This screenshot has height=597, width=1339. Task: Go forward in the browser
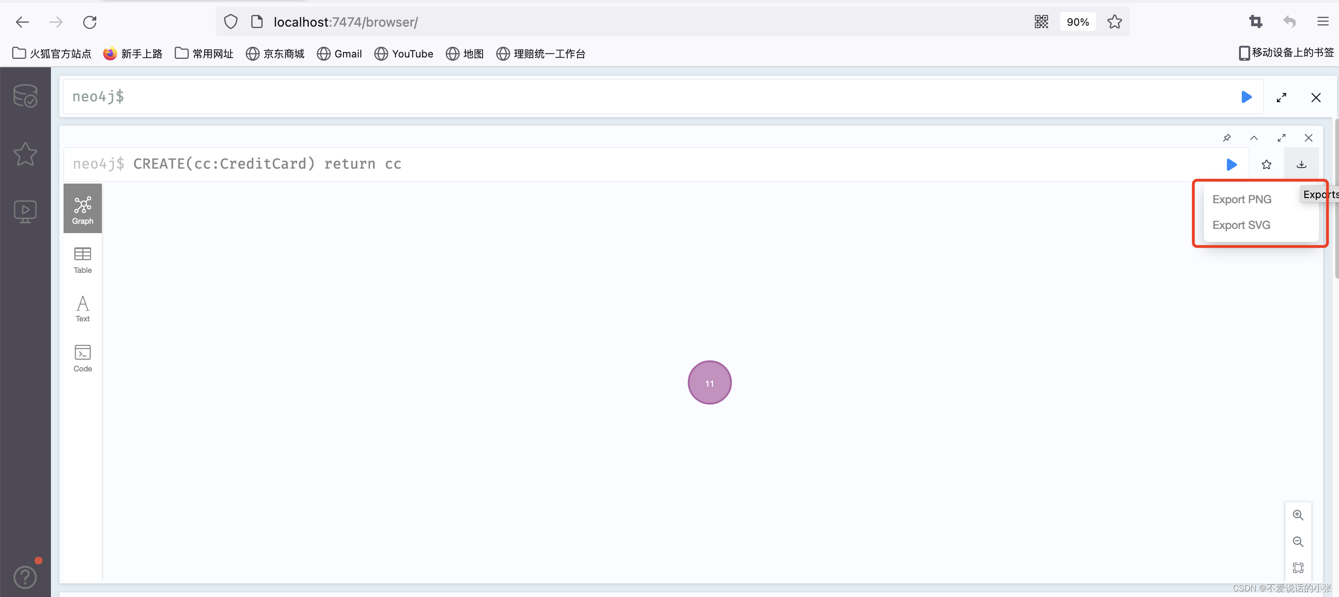pos(56,22)
